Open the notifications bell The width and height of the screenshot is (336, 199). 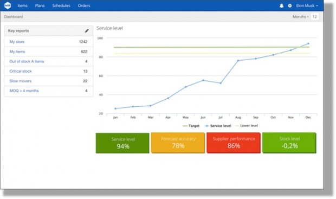(x=281, y=6)
